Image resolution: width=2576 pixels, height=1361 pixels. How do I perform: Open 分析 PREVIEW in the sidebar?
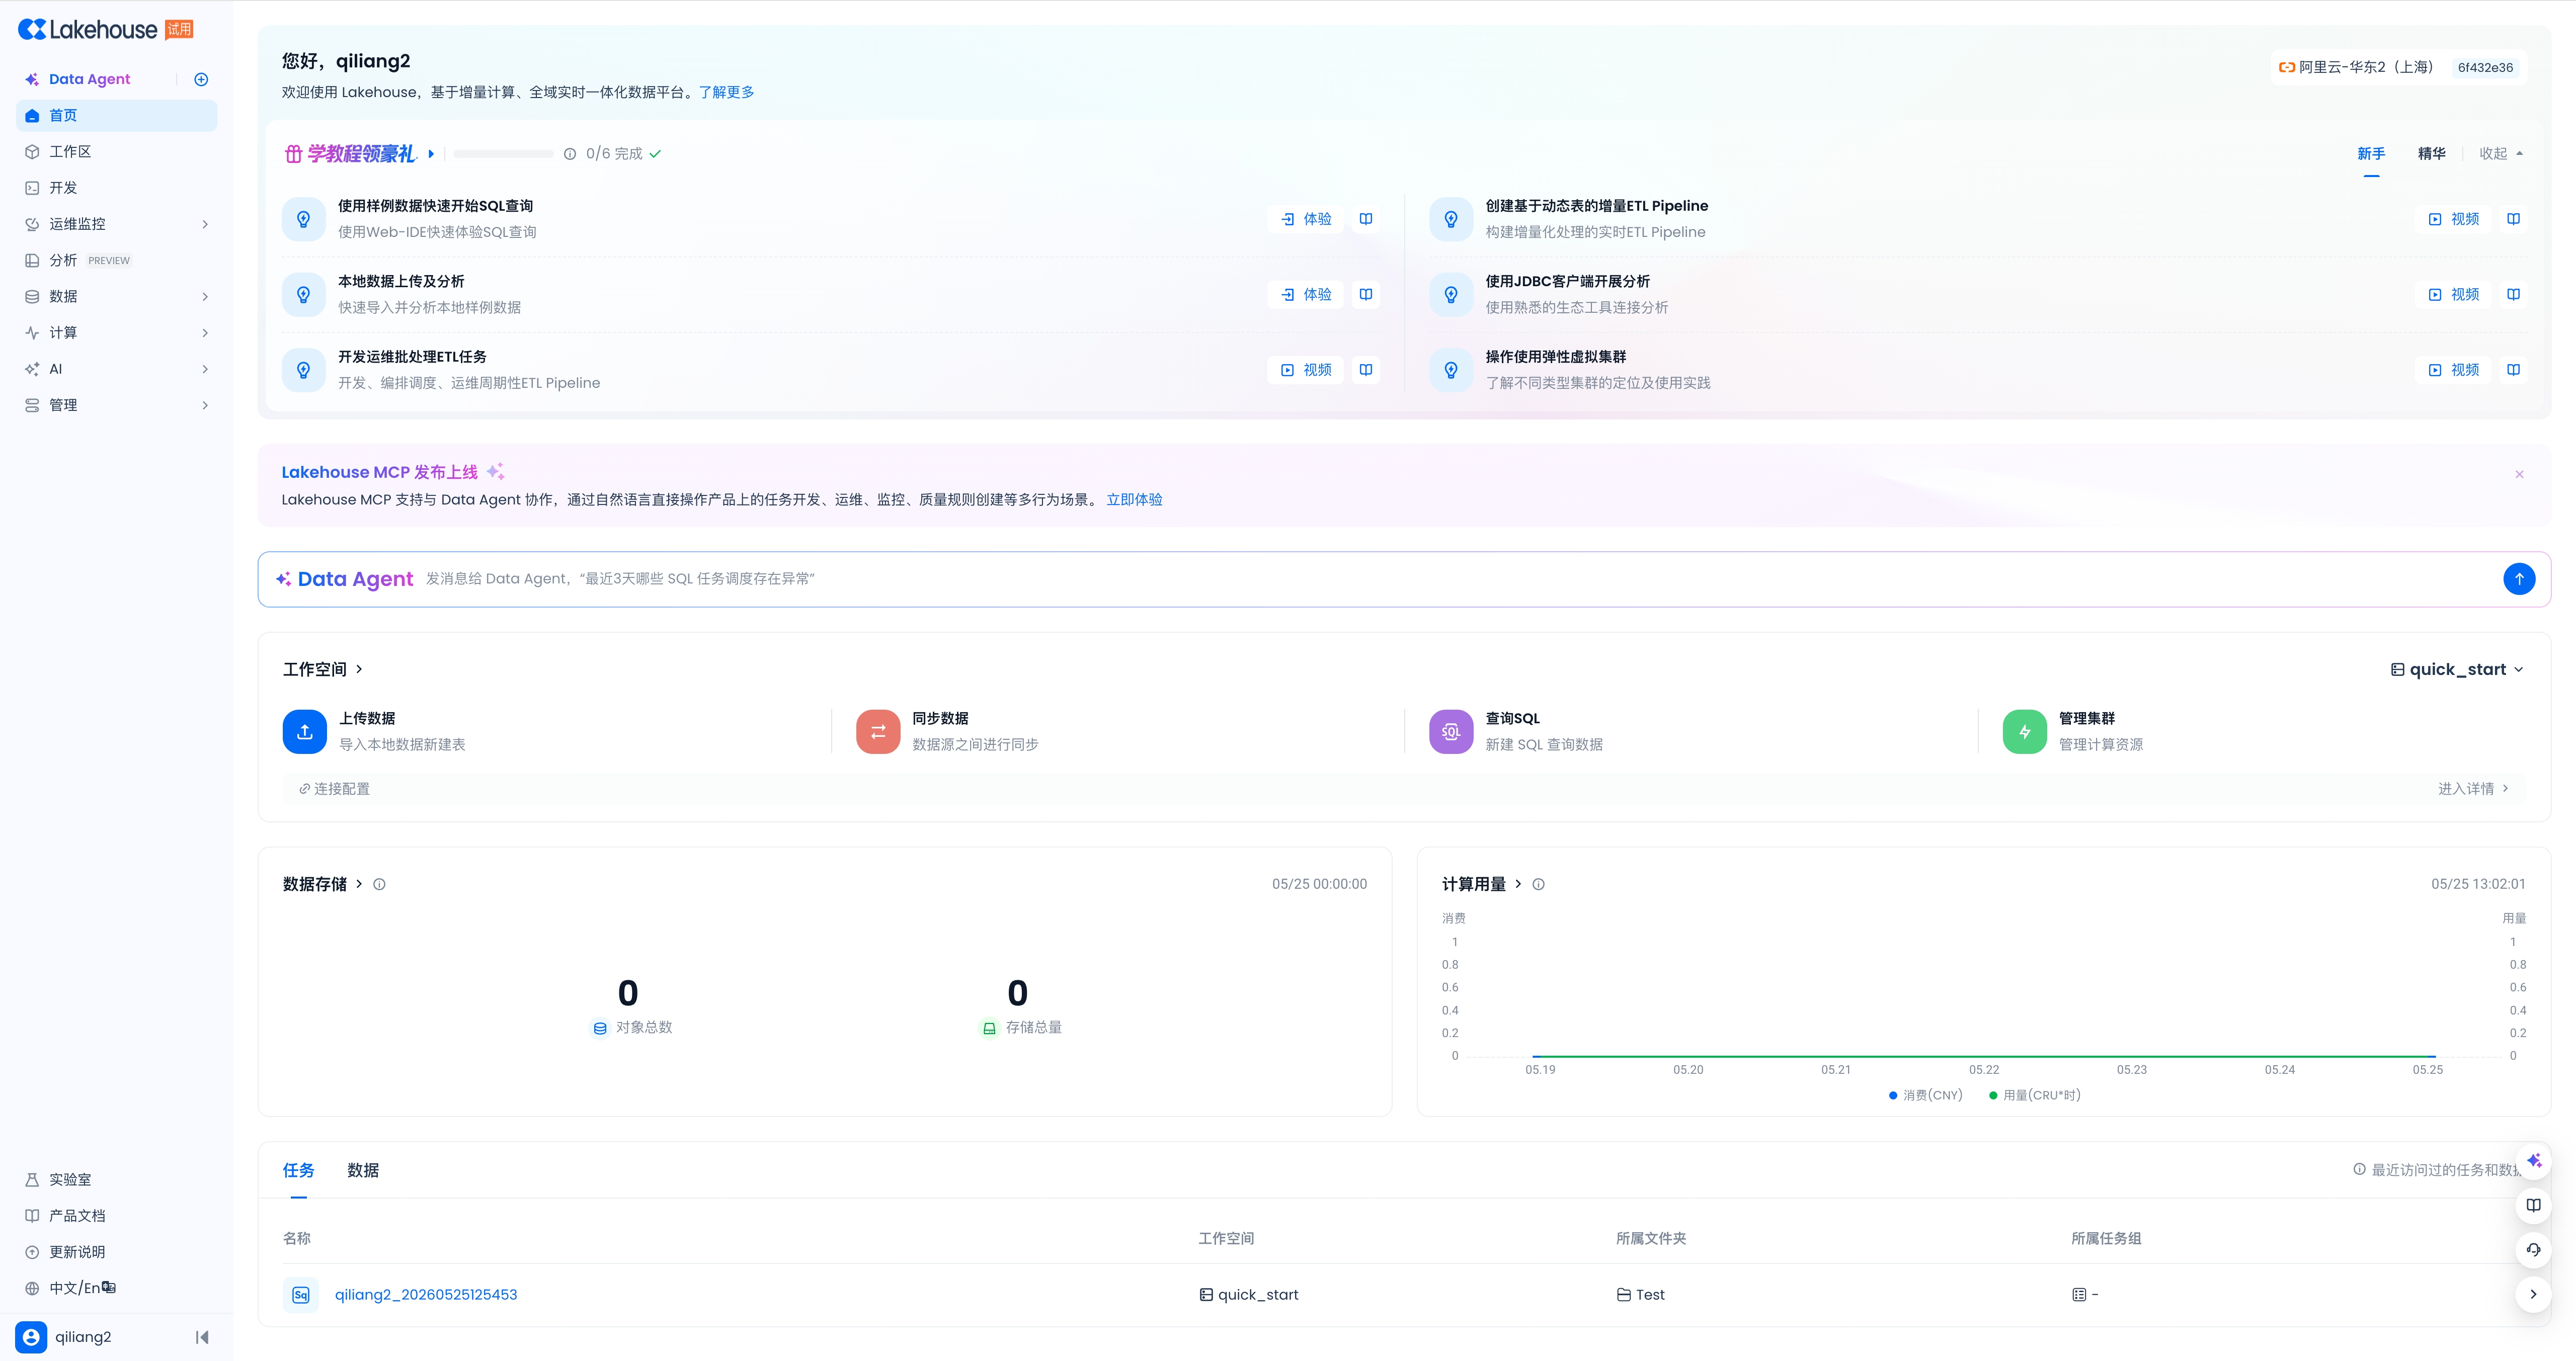point(116,260)
